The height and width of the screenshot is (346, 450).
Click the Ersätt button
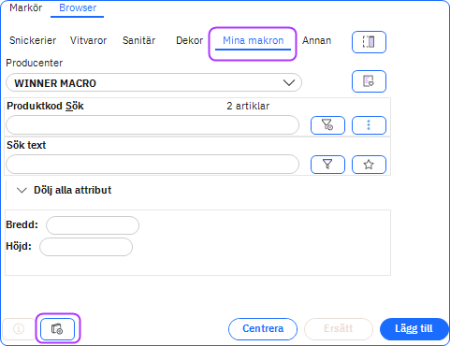pyautogui.click(x=339, y=329)
